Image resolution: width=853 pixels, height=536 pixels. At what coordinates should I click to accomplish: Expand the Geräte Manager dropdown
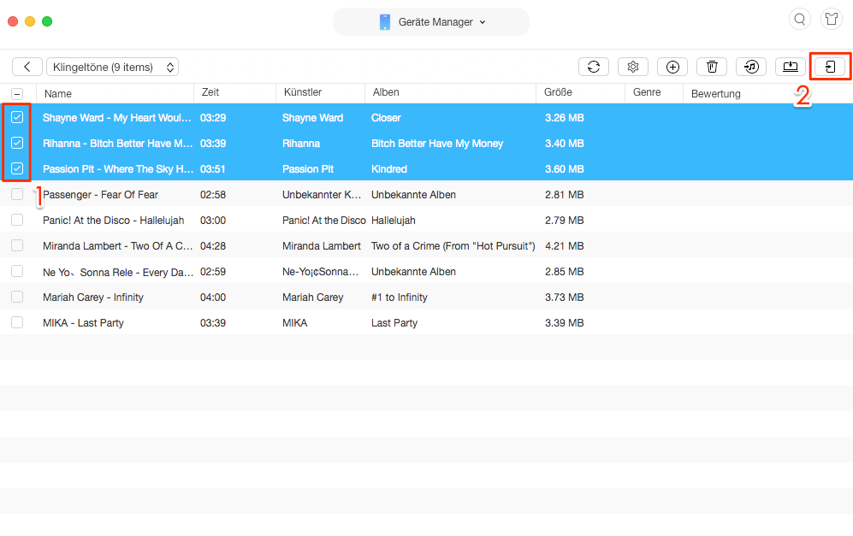click(431, 21)
